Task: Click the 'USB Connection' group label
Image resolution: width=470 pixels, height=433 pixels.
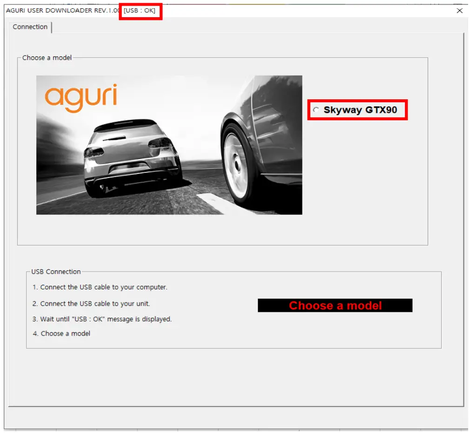Action: (56, 272)
